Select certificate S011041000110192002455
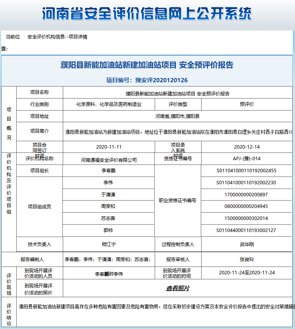Viewport: 295px width, 329px height. [247, 171]
